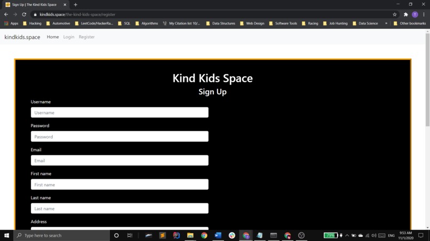Open the Automotive bookmark folder
Screen dimensions: 430x241
(58, 23)
